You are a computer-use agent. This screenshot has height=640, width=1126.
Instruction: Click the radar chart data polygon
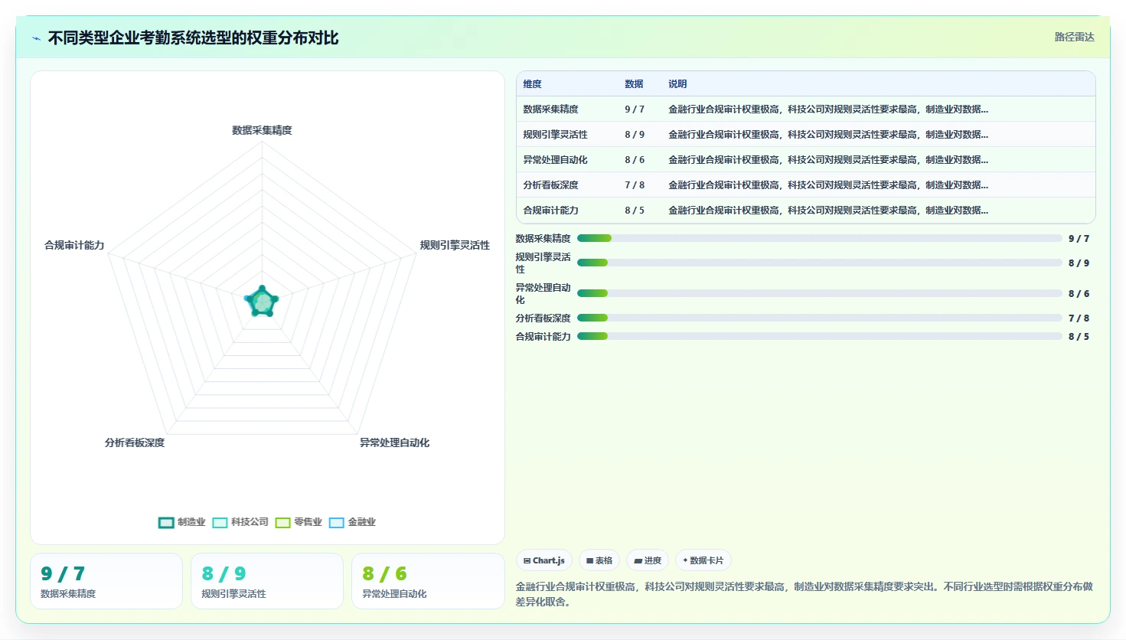coord(262,302)
